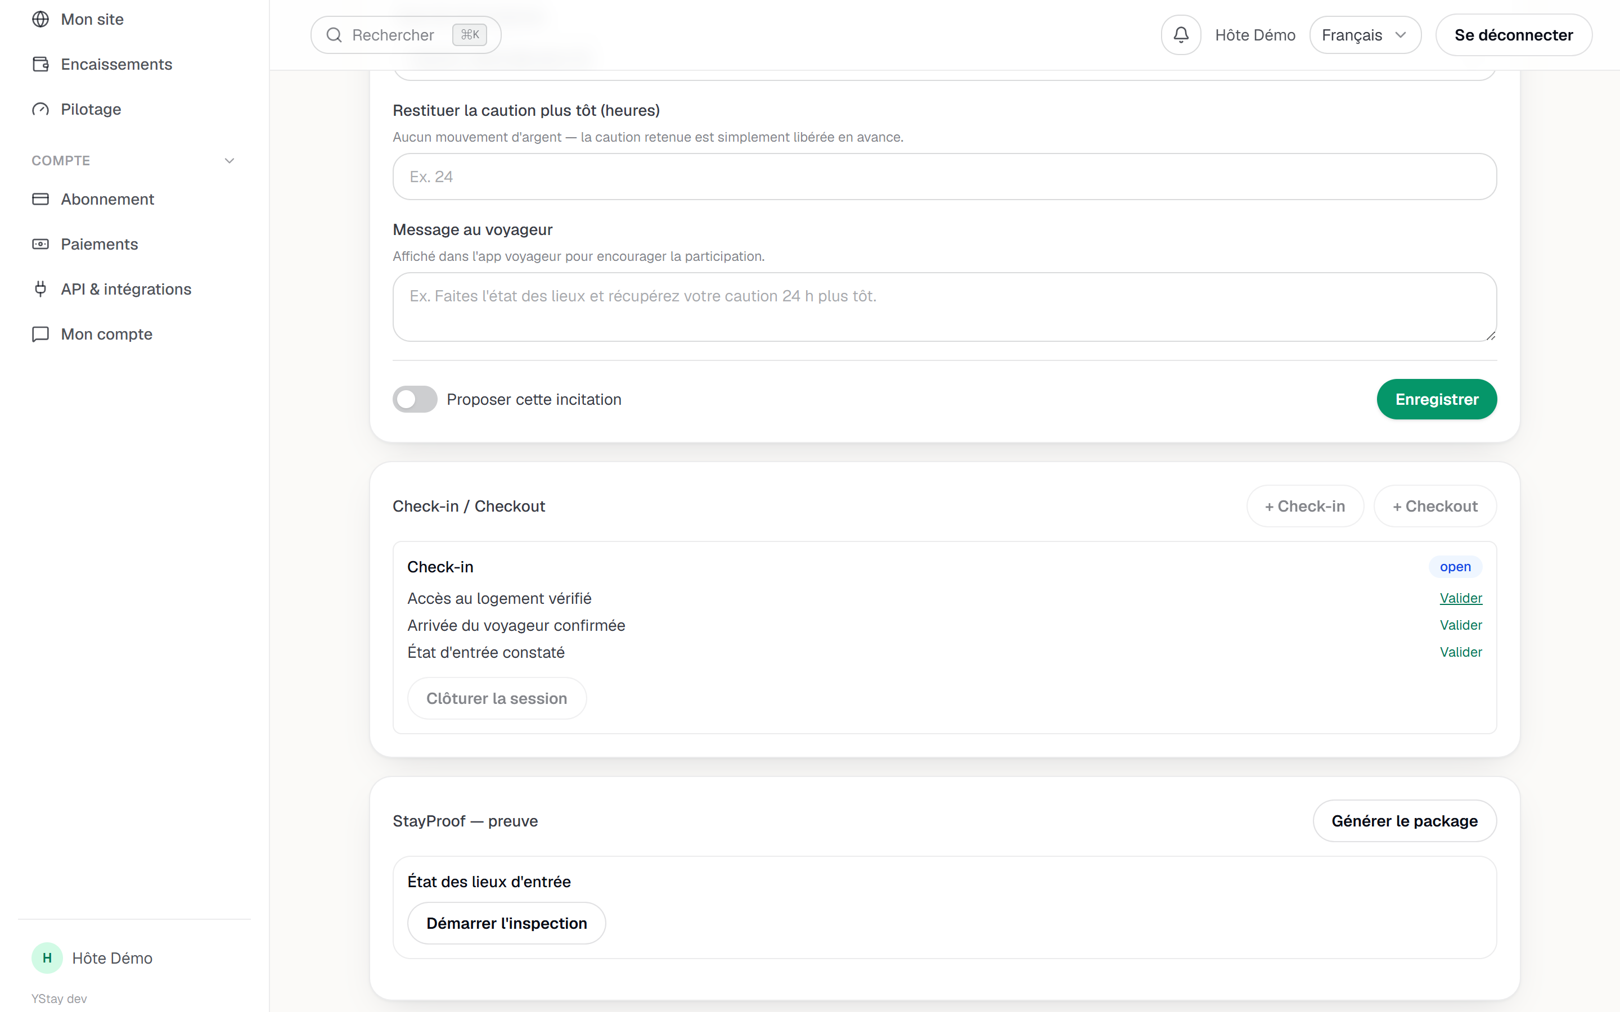1620x1012 pixels.
Task: Click Clôturer la session
Action: coord(497,698)
